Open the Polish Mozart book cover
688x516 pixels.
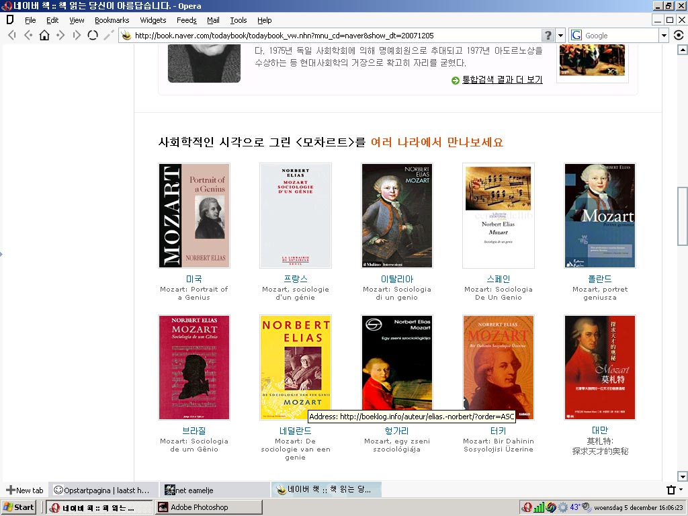(600, 216)
